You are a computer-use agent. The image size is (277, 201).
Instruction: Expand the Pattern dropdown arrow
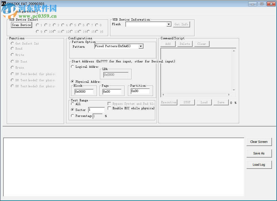pos(141,46)
